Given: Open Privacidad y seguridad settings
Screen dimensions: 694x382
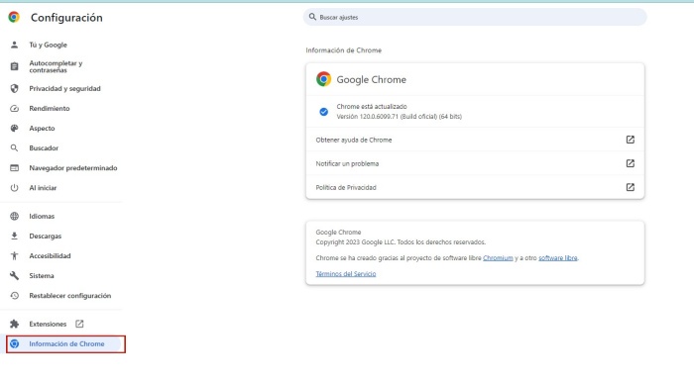Looking at the screenshot, I should tap(64, 88).
